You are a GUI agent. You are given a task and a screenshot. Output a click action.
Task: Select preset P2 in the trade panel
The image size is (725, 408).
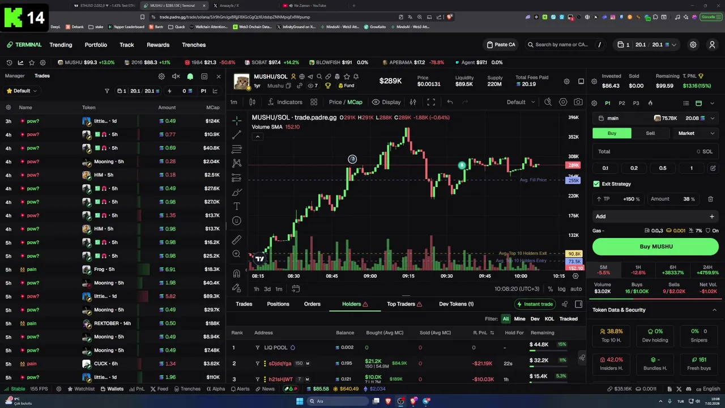[x=622, y=103]
